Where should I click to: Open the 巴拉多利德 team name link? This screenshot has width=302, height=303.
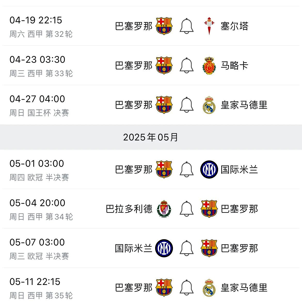[x=129, y=209]
